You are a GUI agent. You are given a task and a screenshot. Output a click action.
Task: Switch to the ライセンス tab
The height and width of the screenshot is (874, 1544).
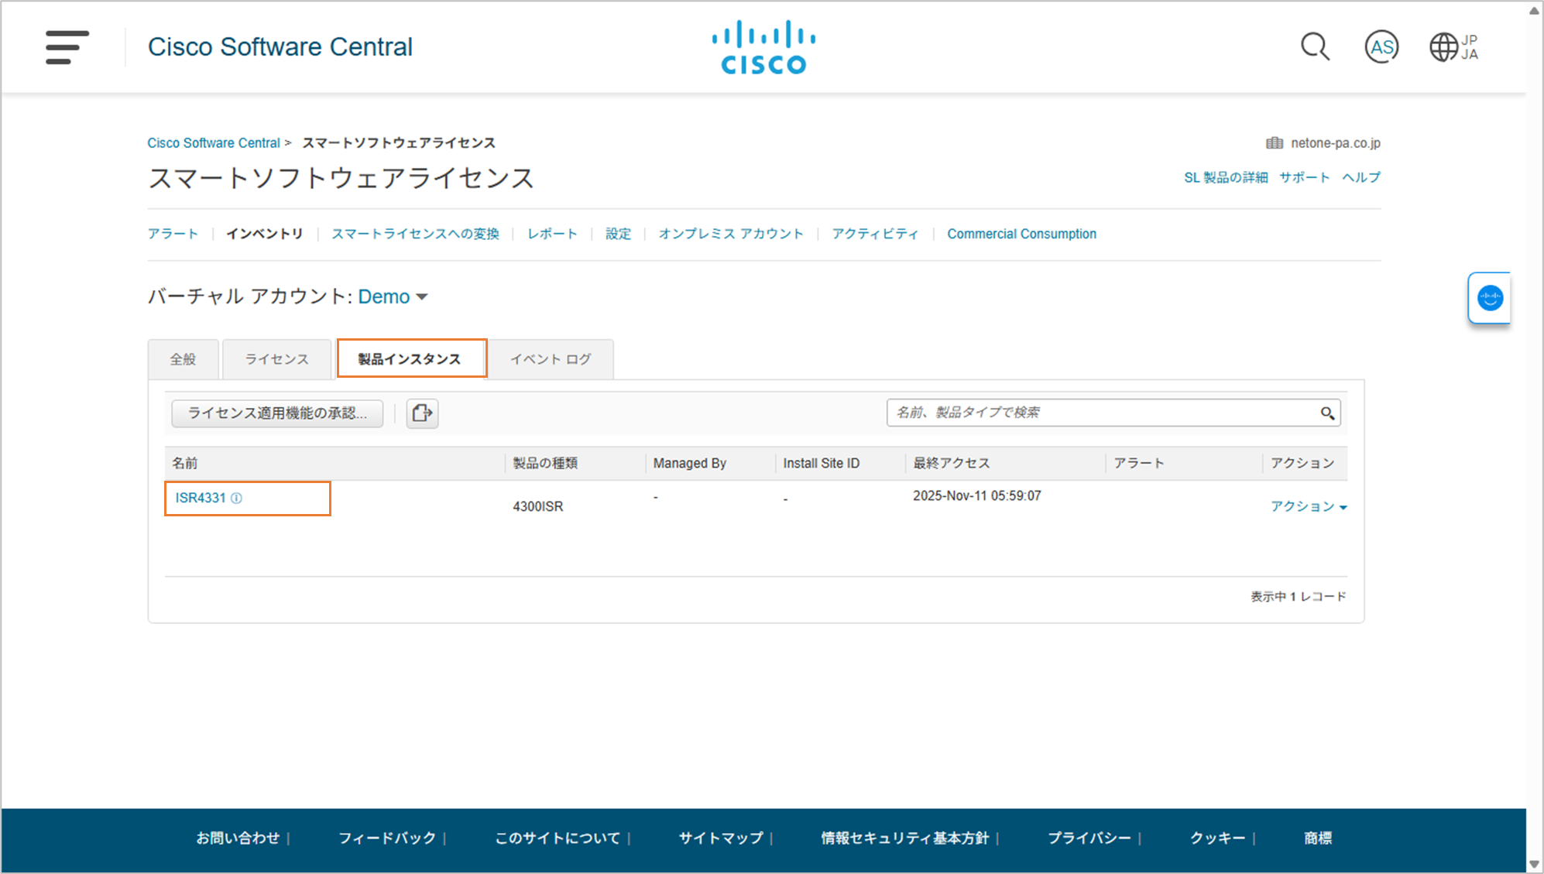pos(276,359)
